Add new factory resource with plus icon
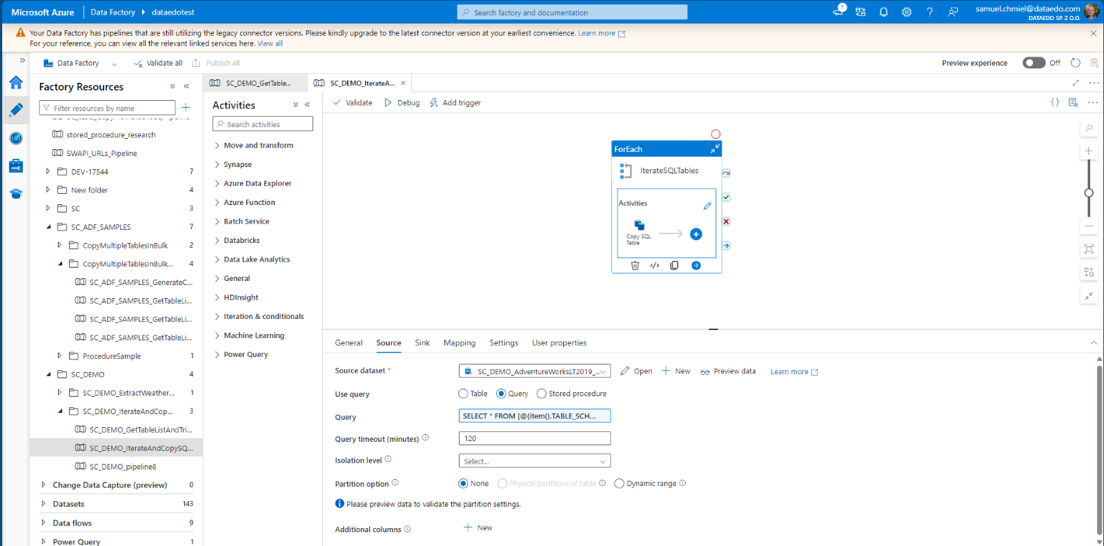Viewport: 1104px width, 546px height. pyautogui.click(x=186, y=108)
